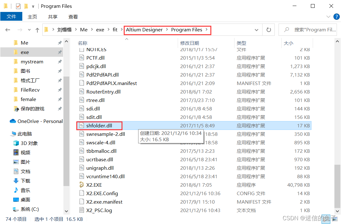Click the X2.EXE application icon
Viewport: 341px width, 224px height.
tap(81, 185)
